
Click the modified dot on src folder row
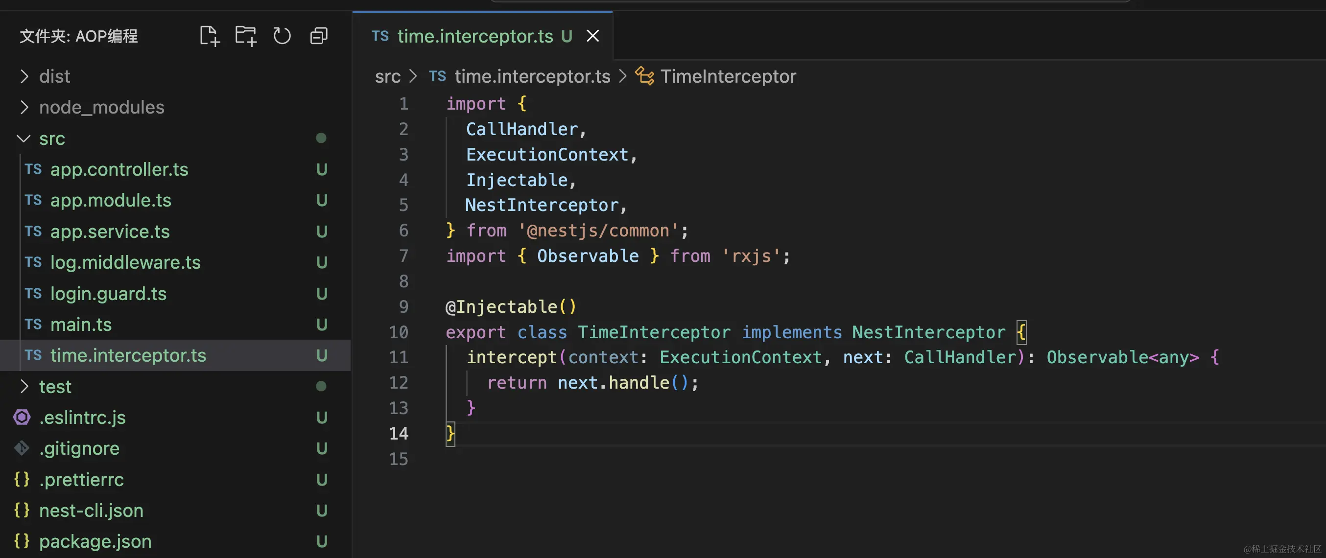tap(321, 138)
